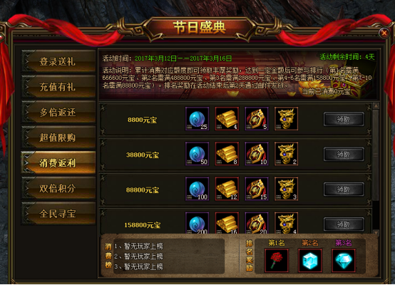Click the scrollbar up arrow of reward list
The width and height of the screenshot is (395, 285).
(x=376, y=106)
